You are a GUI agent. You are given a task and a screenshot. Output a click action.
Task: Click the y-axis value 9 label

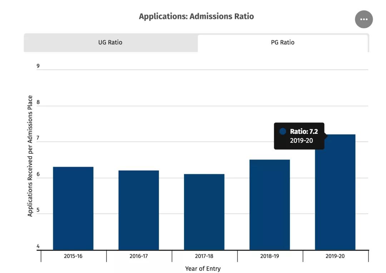38,66
